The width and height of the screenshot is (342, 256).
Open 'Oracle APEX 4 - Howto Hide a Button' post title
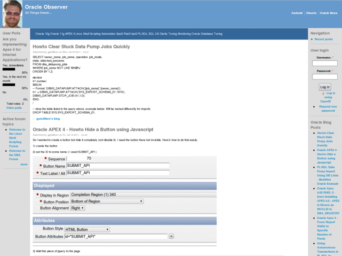tap(93, 130)
